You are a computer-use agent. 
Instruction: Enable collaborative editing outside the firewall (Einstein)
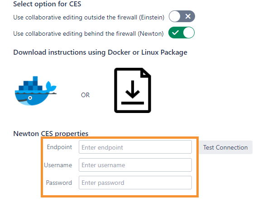click(182, 16)
